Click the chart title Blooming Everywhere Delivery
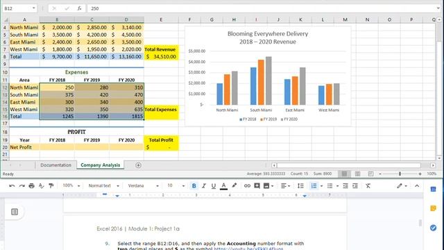 coord(268,37)
